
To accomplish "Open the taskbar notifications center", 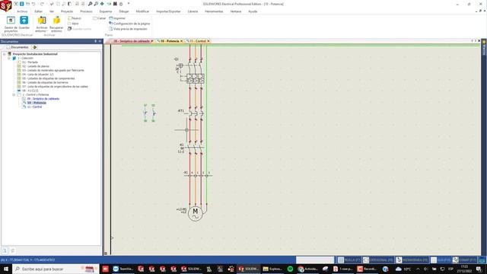I will click(479, 269).
